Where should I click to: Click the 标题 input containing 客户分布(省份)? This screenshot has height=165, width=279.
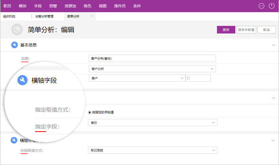pyautogui.click(x=152, y=58)
